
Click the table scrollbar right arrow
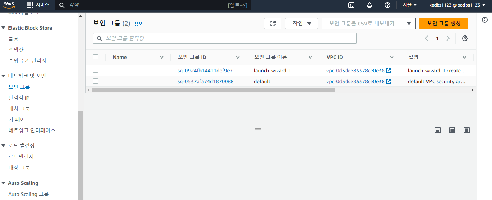472,90
